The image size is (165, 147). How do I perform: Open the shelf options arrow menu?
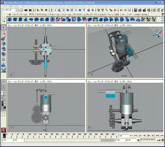point(4,21)
